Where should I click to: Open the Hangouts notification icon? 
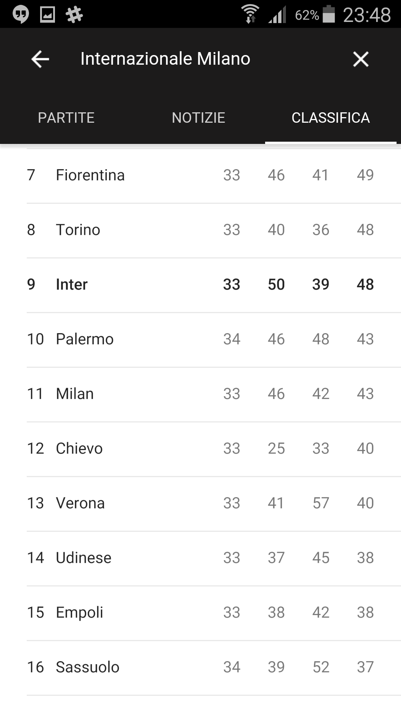21,15
